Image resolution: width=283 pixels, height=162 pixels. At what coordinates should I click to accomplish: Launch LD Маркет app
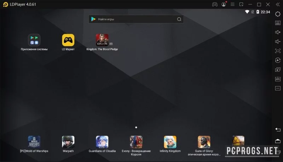coord(68,40)
